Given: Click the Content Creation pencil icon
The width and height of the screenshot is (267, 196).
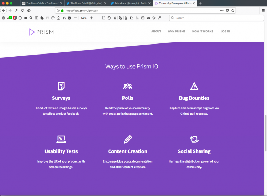Looking at the screenshot, I should point(128,139).
